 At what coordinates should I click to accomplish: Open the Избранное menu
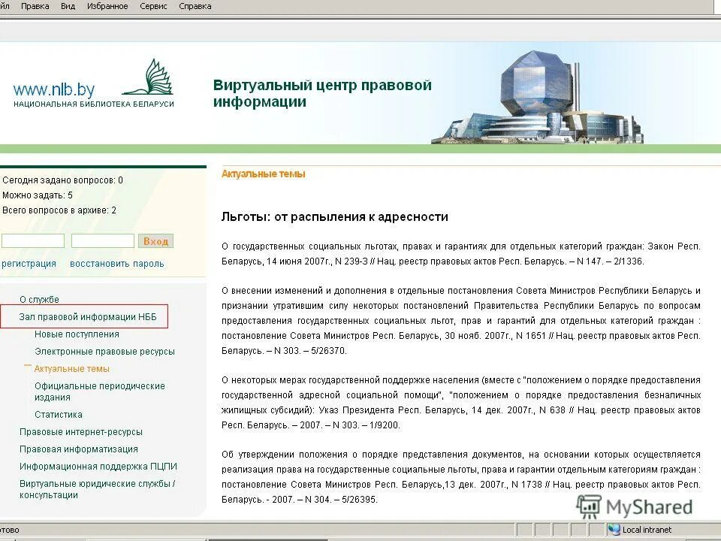pyautogui.click(x=107, y=7)
